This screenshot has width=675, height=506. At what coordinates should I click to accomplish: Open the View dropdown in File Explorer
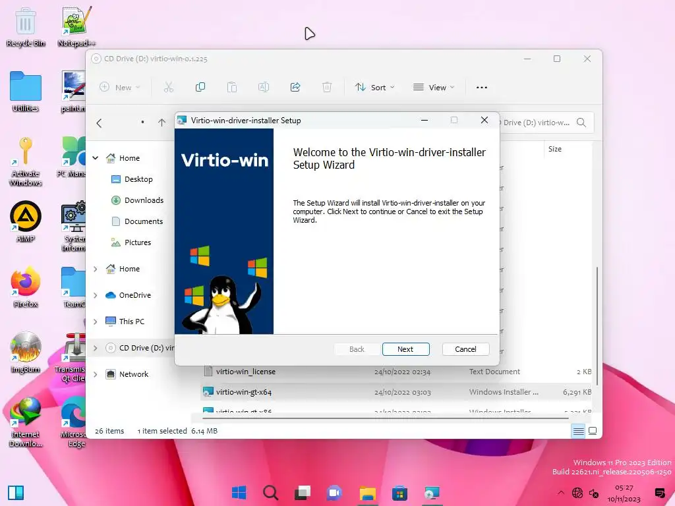click(434, 88)
